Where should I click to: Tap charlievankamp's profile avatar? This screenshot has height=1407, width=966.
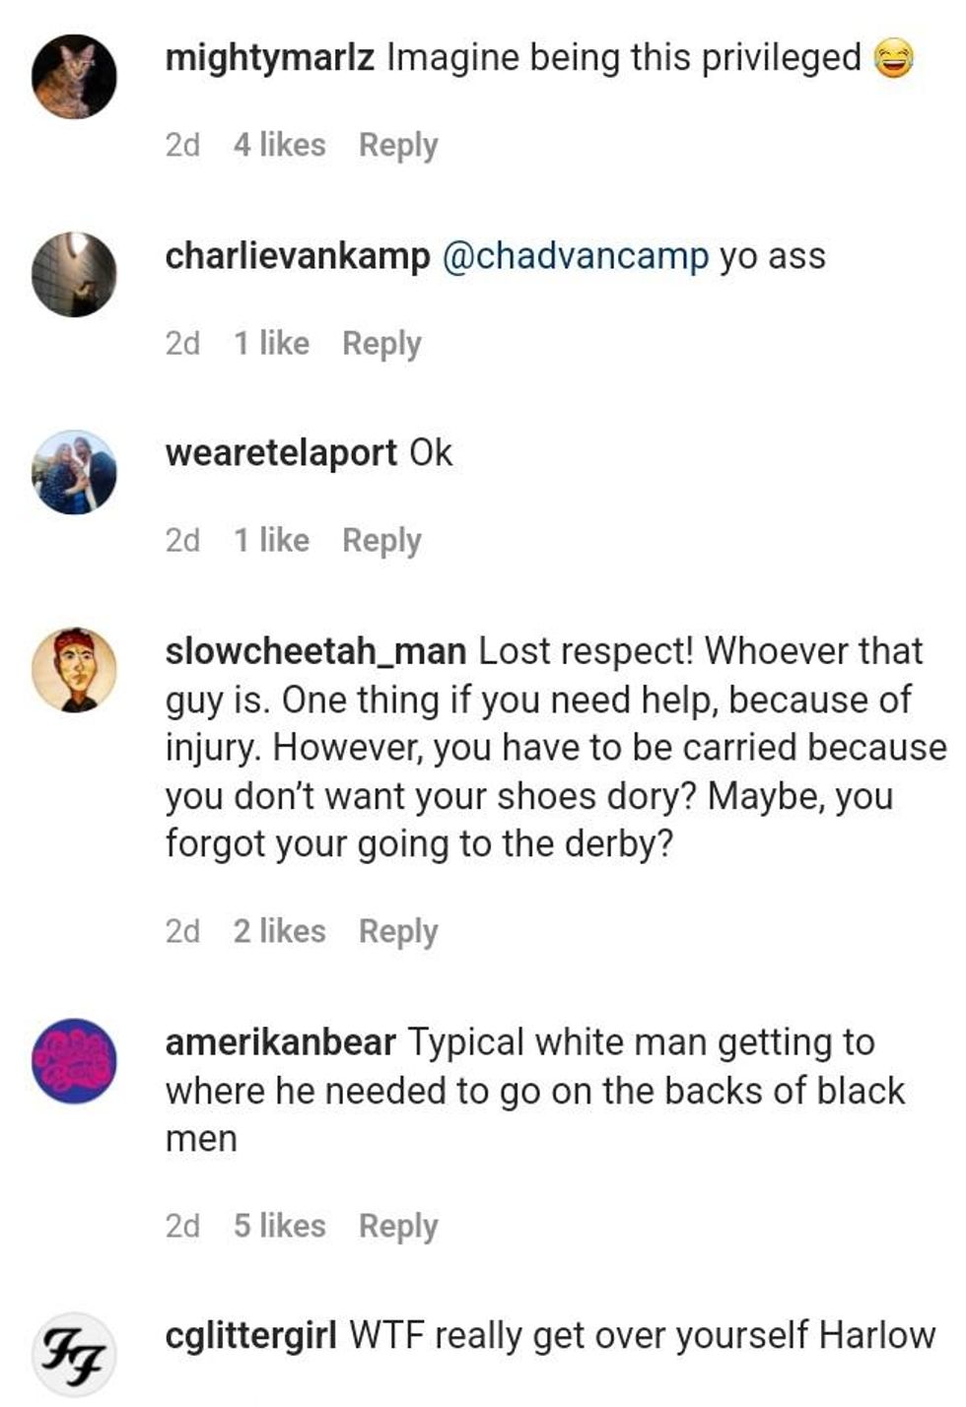click(75, 275)
